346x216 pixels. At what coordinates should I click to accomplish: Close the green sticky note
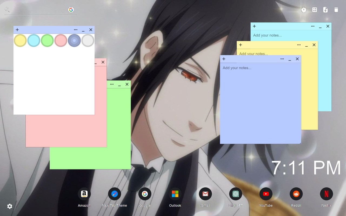click(127, 84)
